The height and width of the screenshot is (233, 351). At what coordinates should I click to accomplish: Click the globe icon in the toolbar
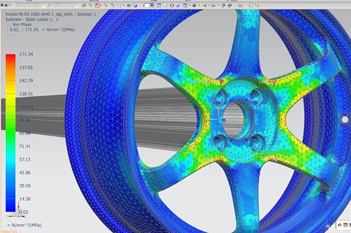tap(194, 6)
